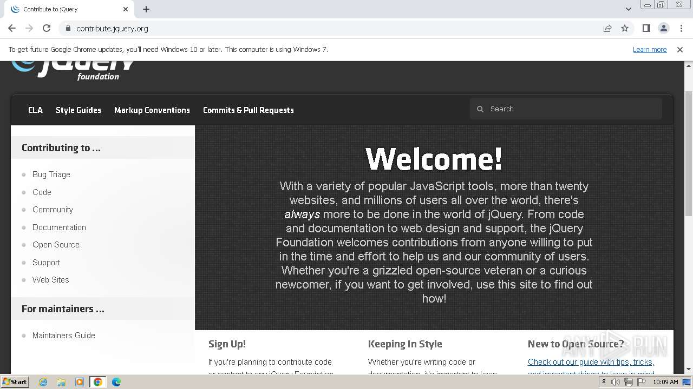The width and height of the screenshot is (693, 389).
Task: Open the tab search dropdown arrow
Action: point(629,9)
